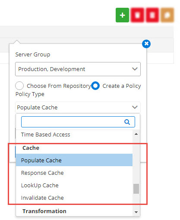Click the gray scrollbar thumb in policy list
180x220 pixels.
click(136, 189)
